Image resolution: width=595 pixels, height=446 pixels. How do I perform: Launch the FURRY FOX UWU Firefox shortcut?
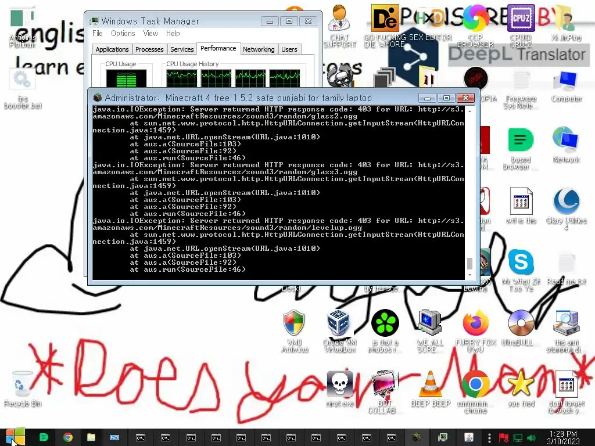click(x=475, y=331)
